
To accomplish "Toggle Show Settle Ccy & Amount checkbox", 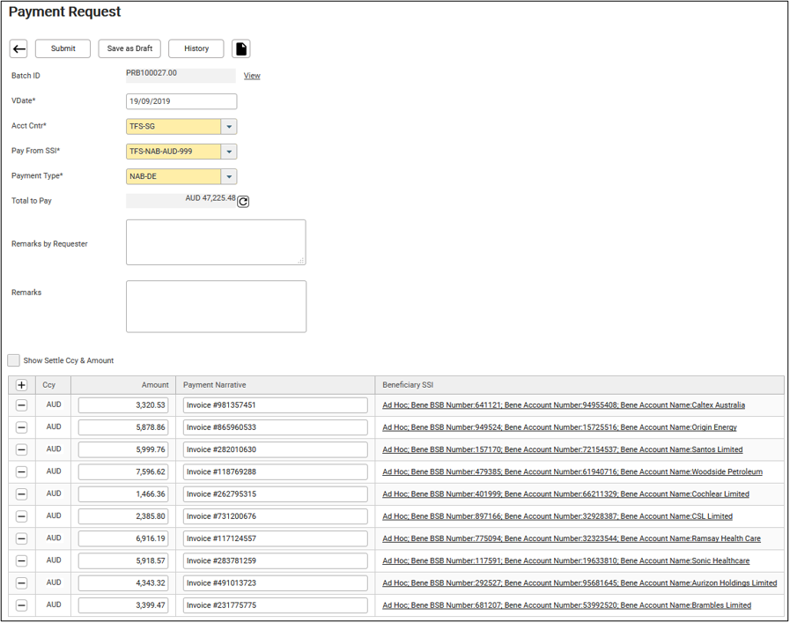I will [13, 360].
